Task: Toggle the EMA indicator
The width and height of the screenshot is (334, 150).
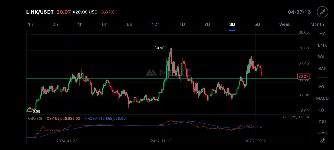Action: (323, 45)
